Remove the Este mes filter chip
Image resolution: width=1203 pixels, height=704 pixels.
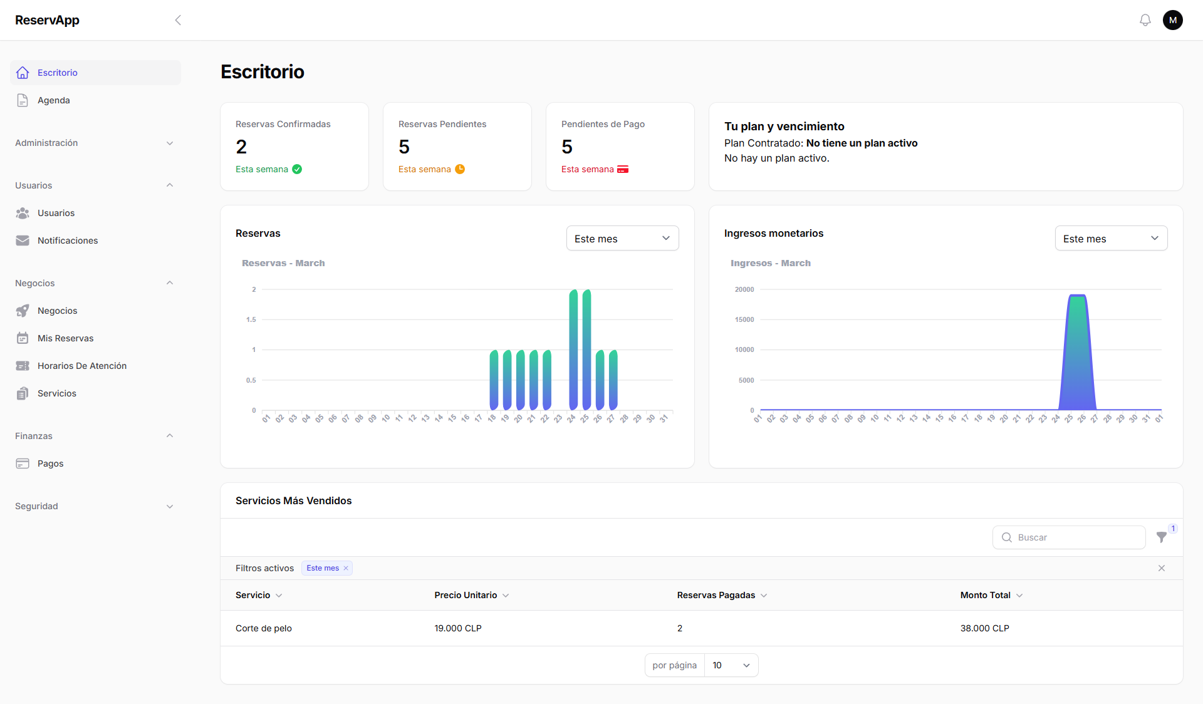coord(346,568)
